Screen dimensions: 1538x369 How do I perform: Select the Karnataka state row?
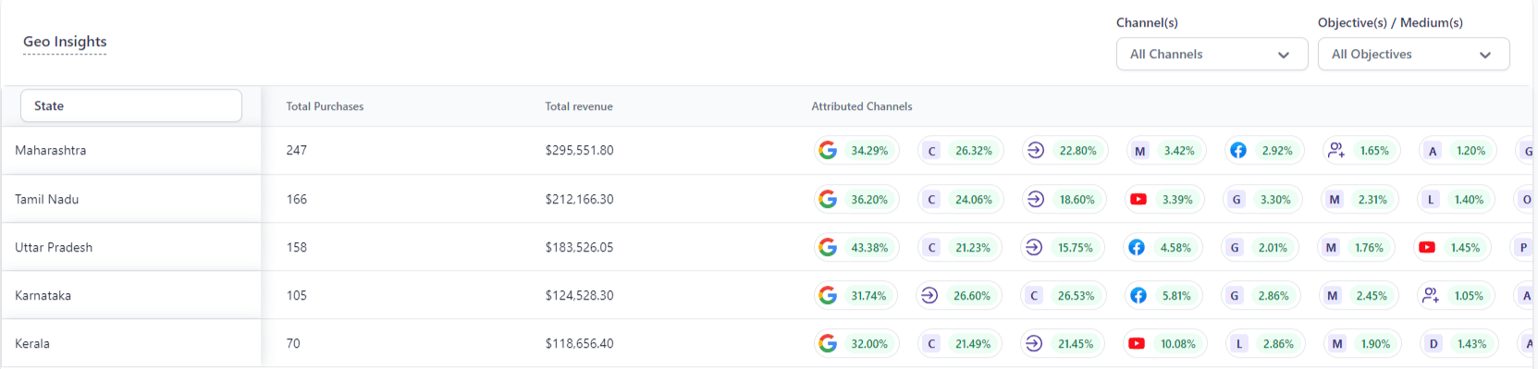tap(131, 295)
